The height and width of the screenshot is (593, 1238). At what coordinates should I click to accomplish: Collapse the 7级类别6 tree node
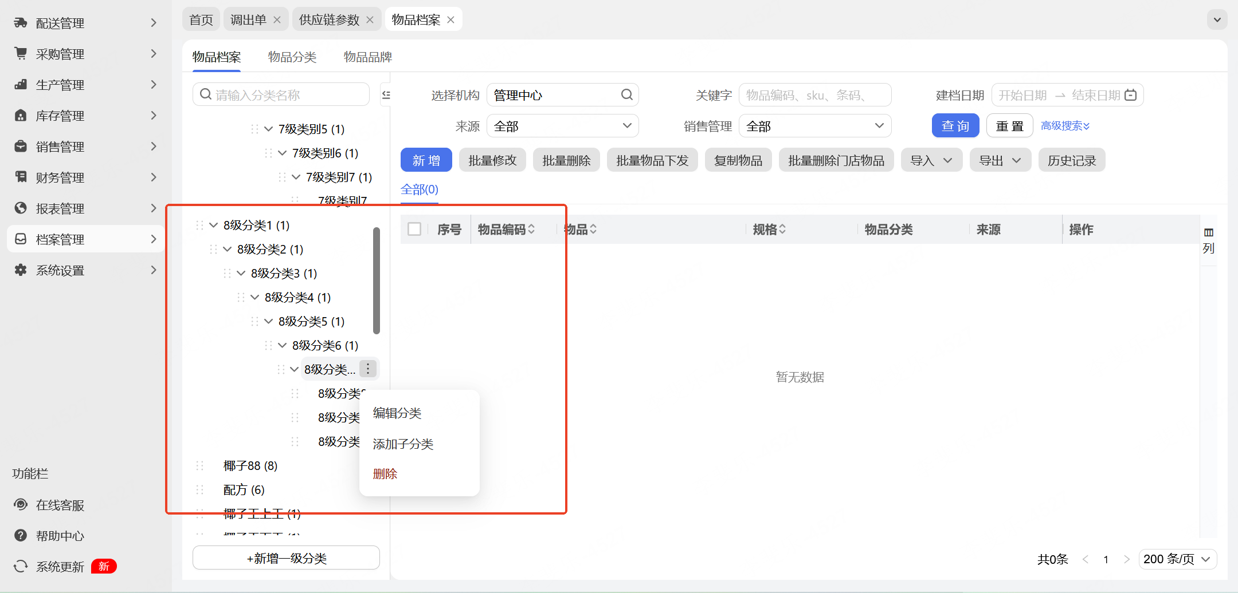pos(282,153)
